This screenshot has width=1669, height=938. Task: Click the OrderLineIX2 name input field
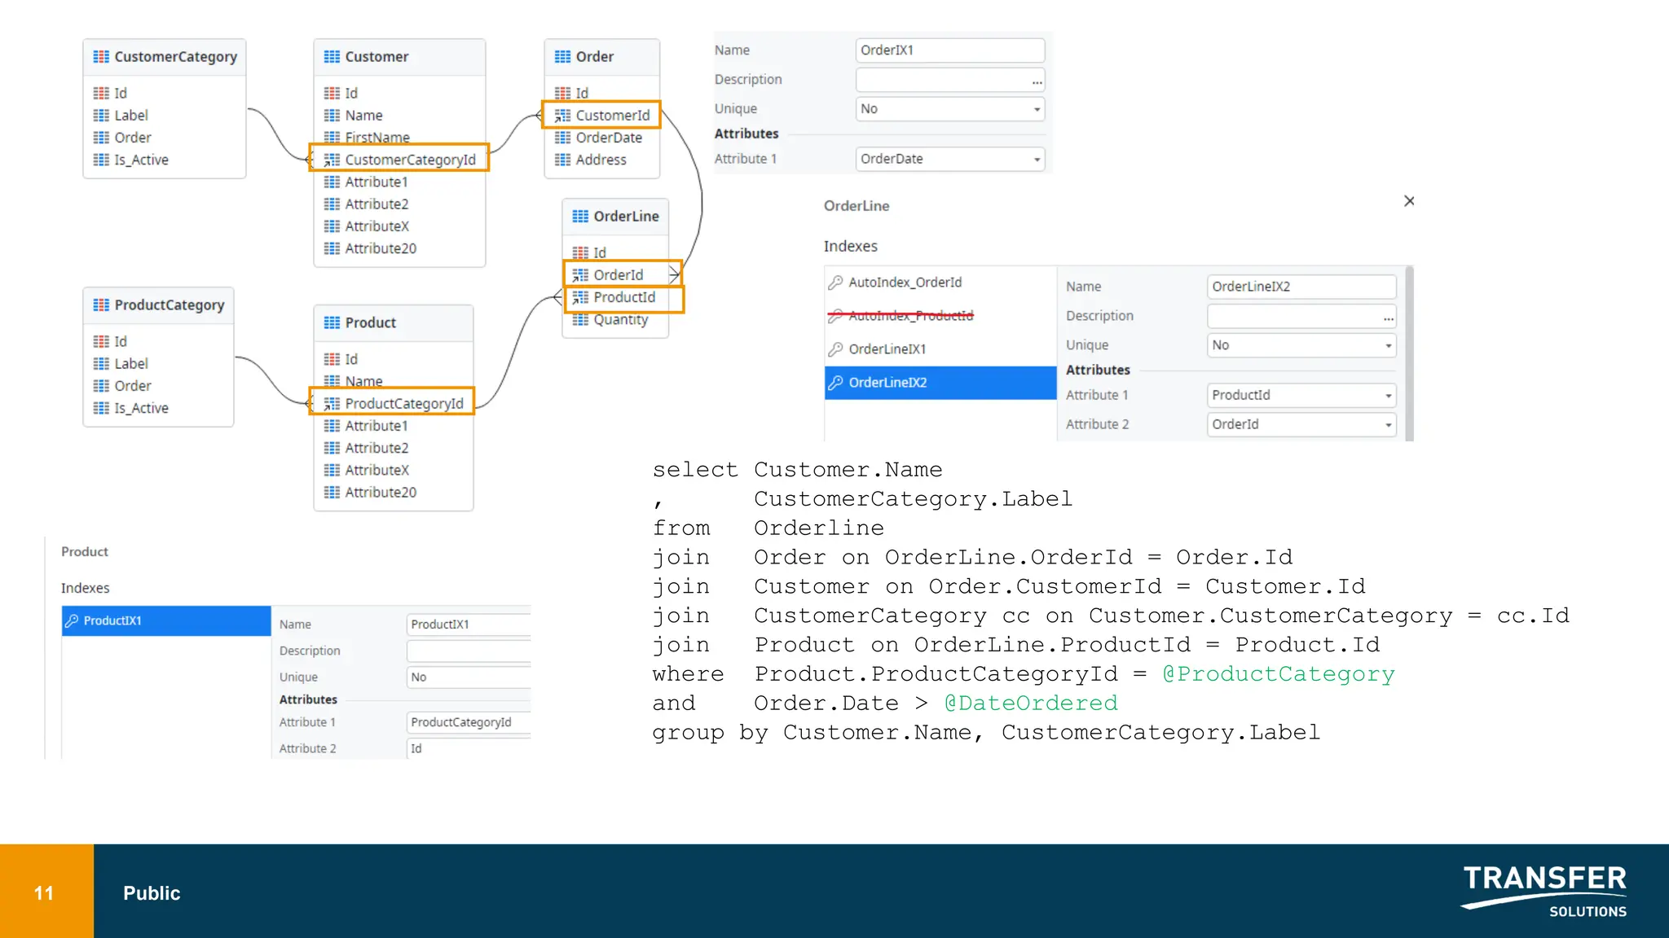pyautogui.click(x=1300, y=287)
